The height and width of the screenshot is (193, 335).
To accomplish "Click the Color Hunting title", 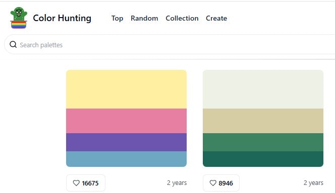I will 62,18.
